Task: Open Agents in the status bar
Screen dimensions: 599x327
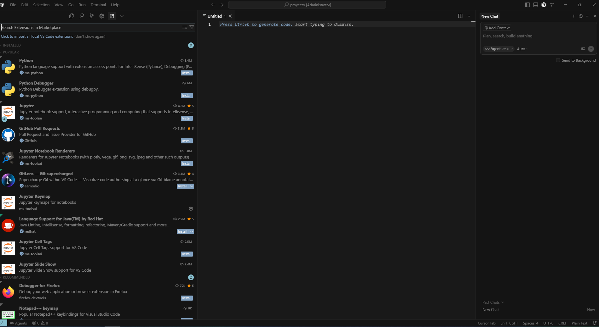Action: pyautogui.click(x=18, y=323)
